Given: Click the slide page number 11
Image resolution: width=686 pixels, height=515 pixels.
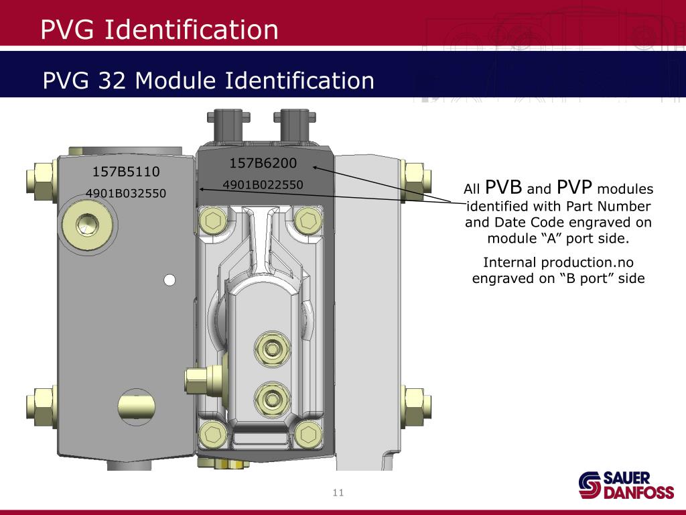Looking at the screenshot, I should click(338, 493).
